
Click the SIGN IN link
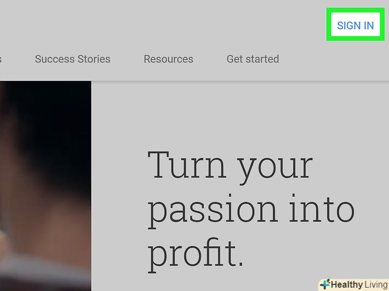355,26
